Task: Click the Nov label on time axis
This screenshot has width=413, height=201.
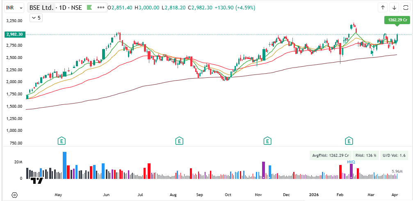Action: pos(258,195)
